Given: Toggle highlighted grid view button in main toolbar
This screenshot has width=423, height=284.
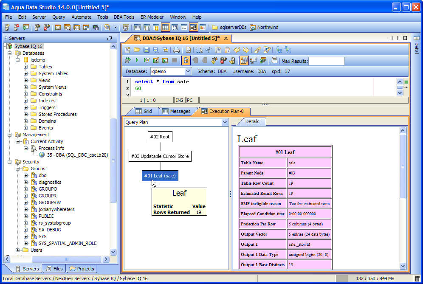Looking at the screenshot, I should click(165, 27).
